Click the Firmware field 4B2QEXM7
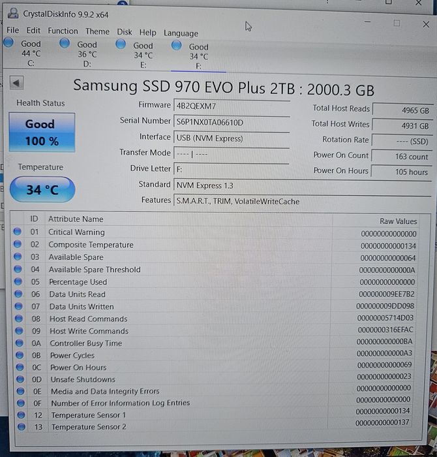Image resolution: width=437 pixels, height=457 pixels. pos(232,106)
